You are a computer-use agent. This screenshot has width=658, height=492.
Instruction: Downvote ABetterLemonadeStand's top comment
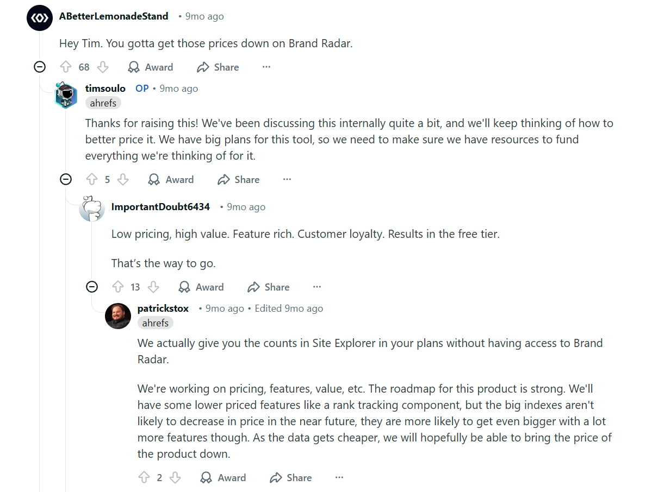click(103, 67)
